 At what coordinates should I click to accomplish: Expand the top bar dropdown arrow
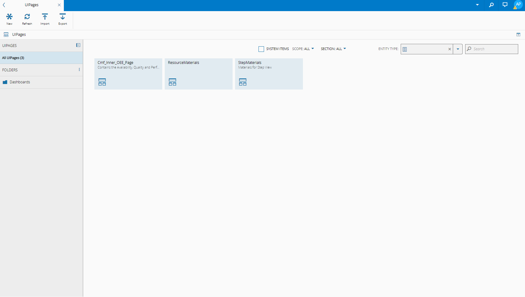(477, 5)
